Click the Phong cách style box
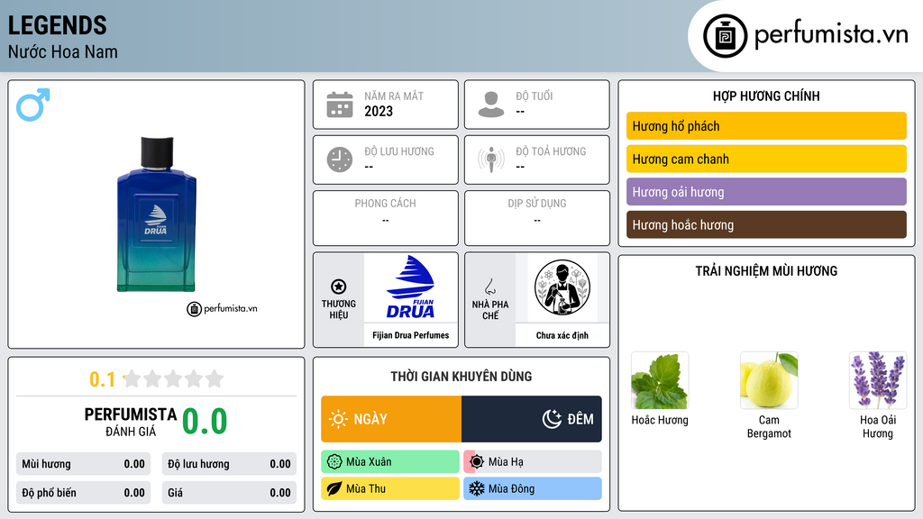The width and height of the screenshot is (923, 519). [x=386, y=218]
